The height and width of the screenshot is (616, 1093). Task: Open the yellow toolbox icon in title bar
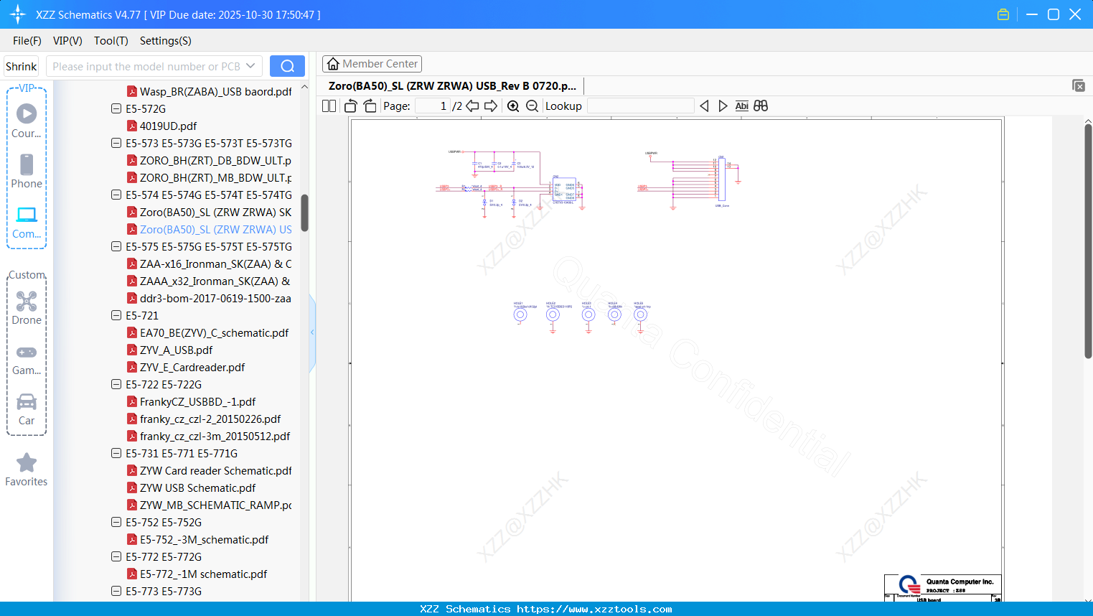pos(1003,14)
